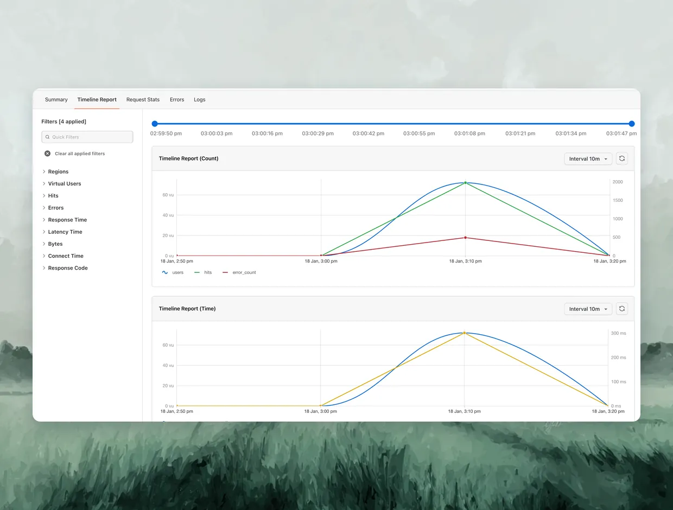
Task: Expand the Hits filter group
Action: pyautogui.click(x=50, y=196)
